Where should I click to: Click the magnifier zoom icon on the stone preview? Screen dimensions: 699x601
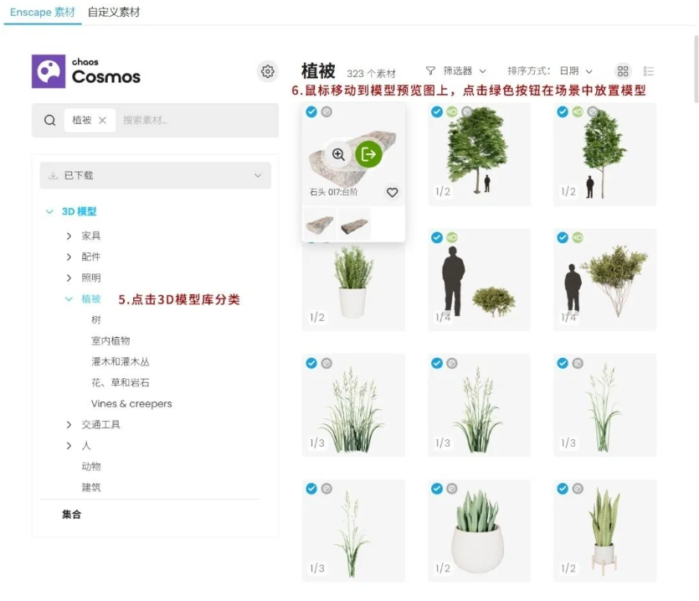click(338, 154)
